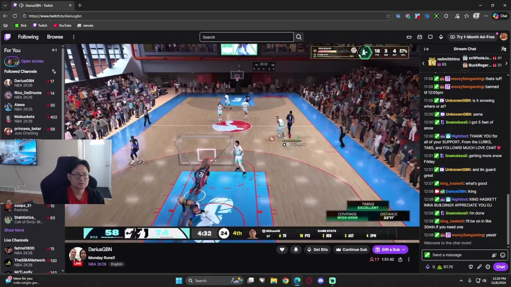The height and width of the screenshot is (287, 511).
Task: Sort followed channels with arrows icon
Action: pos(54,72)
